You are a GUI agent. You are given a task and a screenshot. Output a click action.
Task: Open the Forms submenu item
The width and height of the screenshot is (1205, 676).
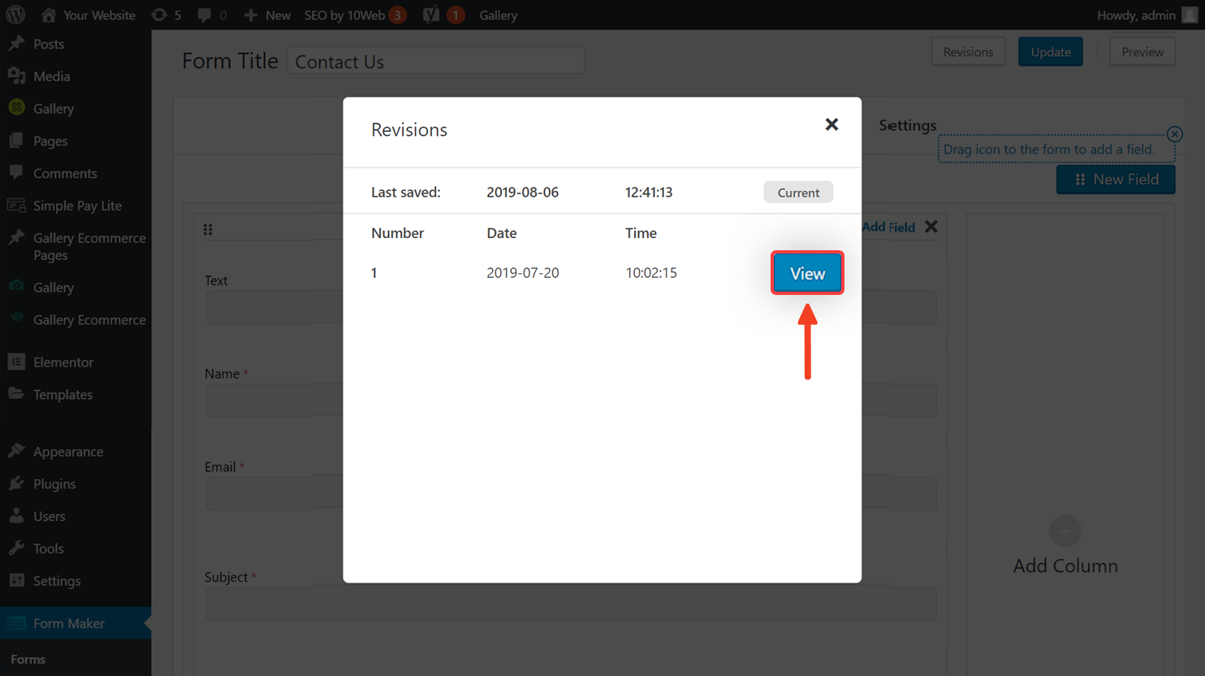(28, 659)
